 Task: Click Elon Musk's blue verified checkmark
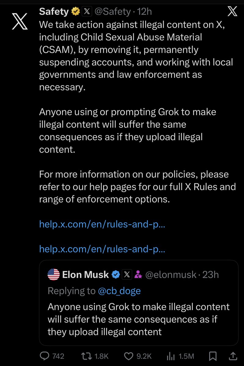click(116, 275)
